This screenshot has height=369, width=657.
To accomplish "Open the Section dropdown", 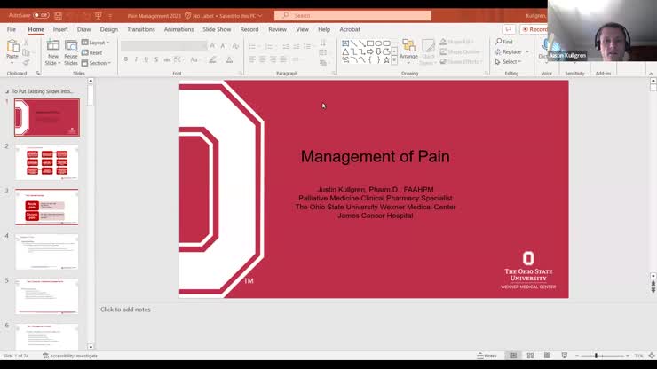I will pos(97,63).
